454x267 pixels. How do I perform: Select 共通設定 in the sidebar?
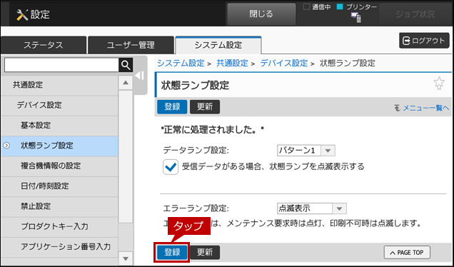pyautogui.click(x=59, y=85)
